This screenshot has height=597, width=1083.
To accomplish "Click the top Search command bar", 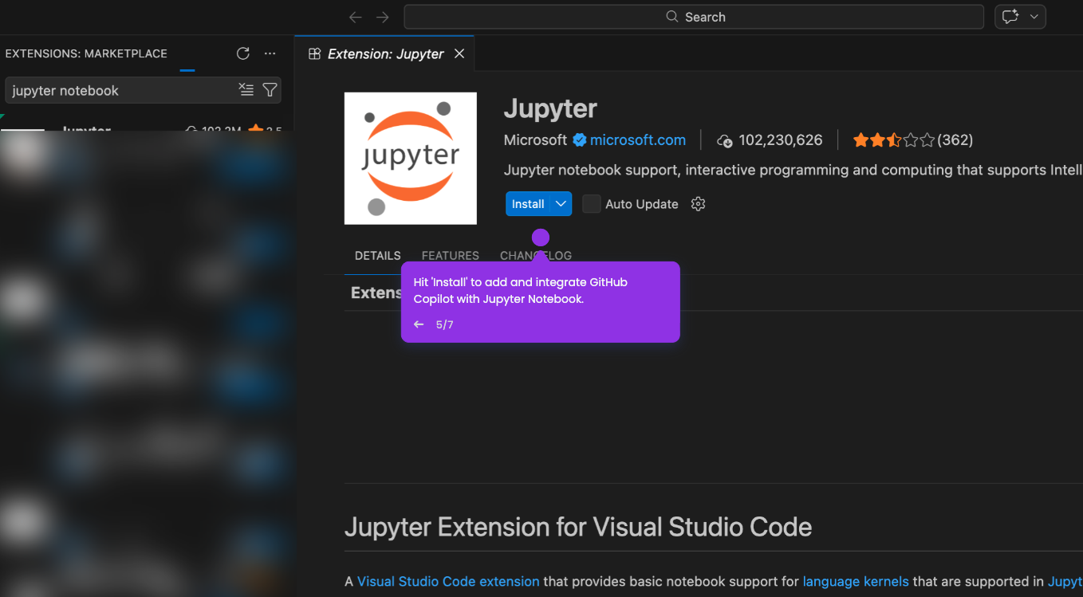I will pos(694,17).
